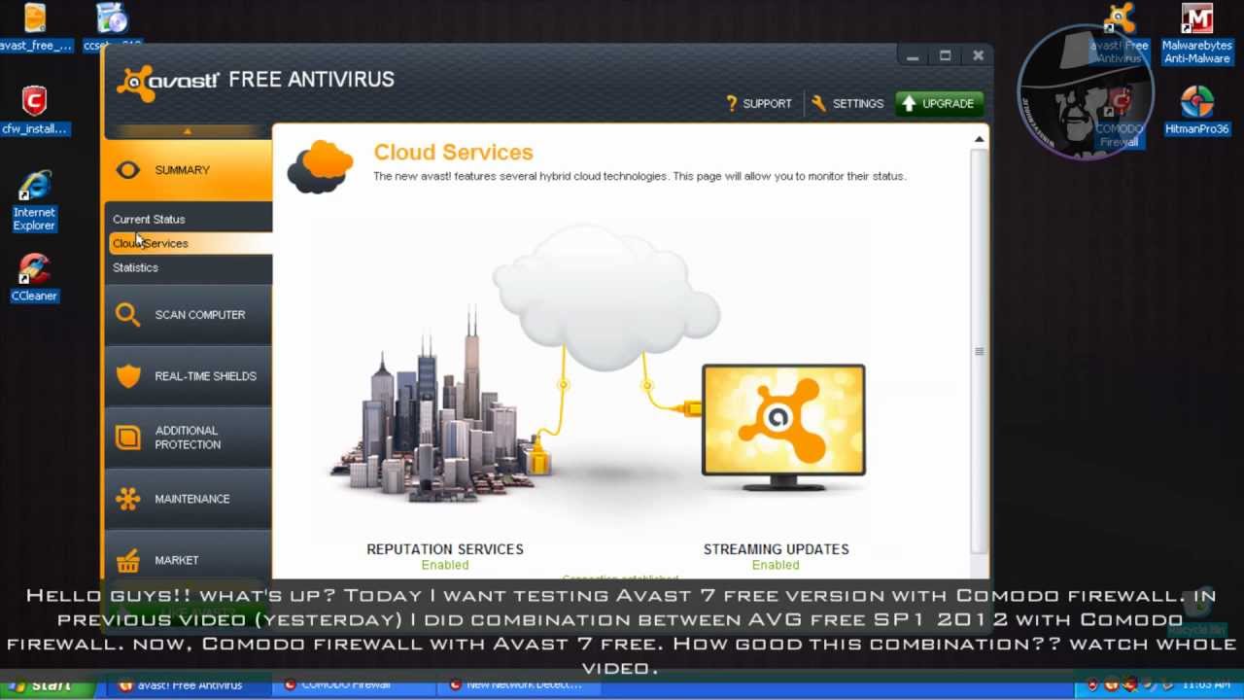Open Additional Protection section
The width and height of the screenshot is (1244, 700).
(189, 437)
